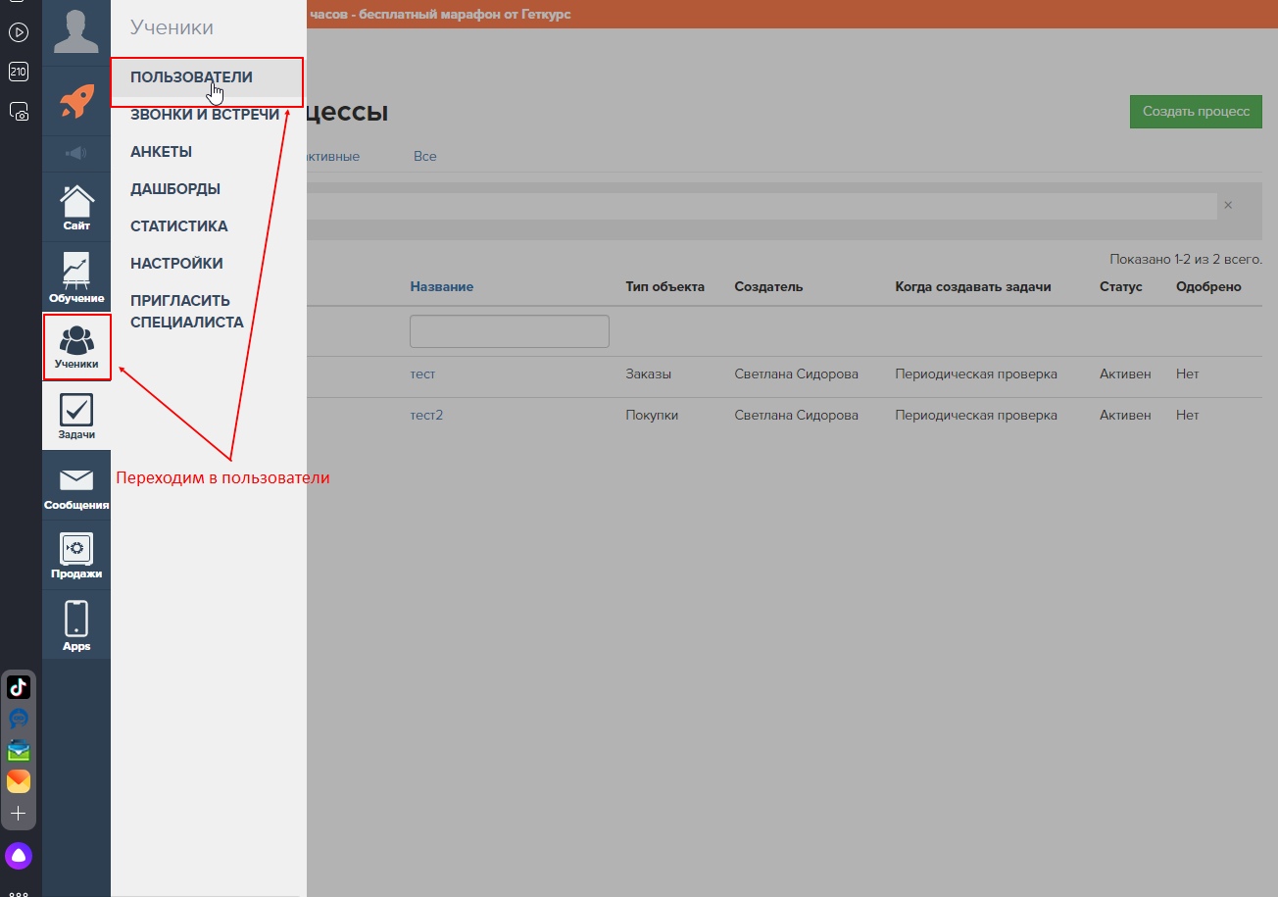Open the Сообщения envelope icon
This screenshot has width=1278, height=897.
click(x=76, y=486)
